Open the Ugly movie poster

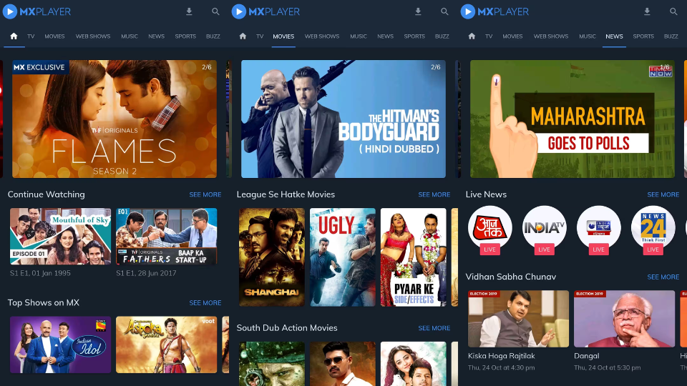click(x=343, y=257)
